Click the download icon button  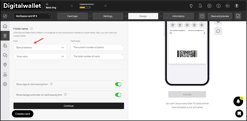[238, 16]
